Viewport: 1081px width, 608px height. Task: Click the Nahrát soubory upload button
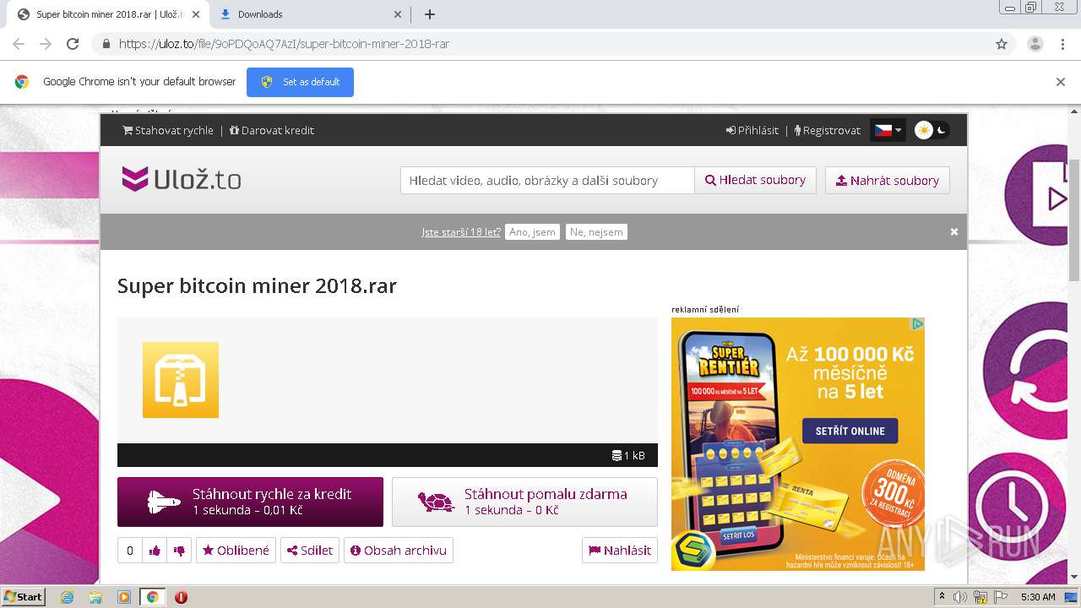888,180
